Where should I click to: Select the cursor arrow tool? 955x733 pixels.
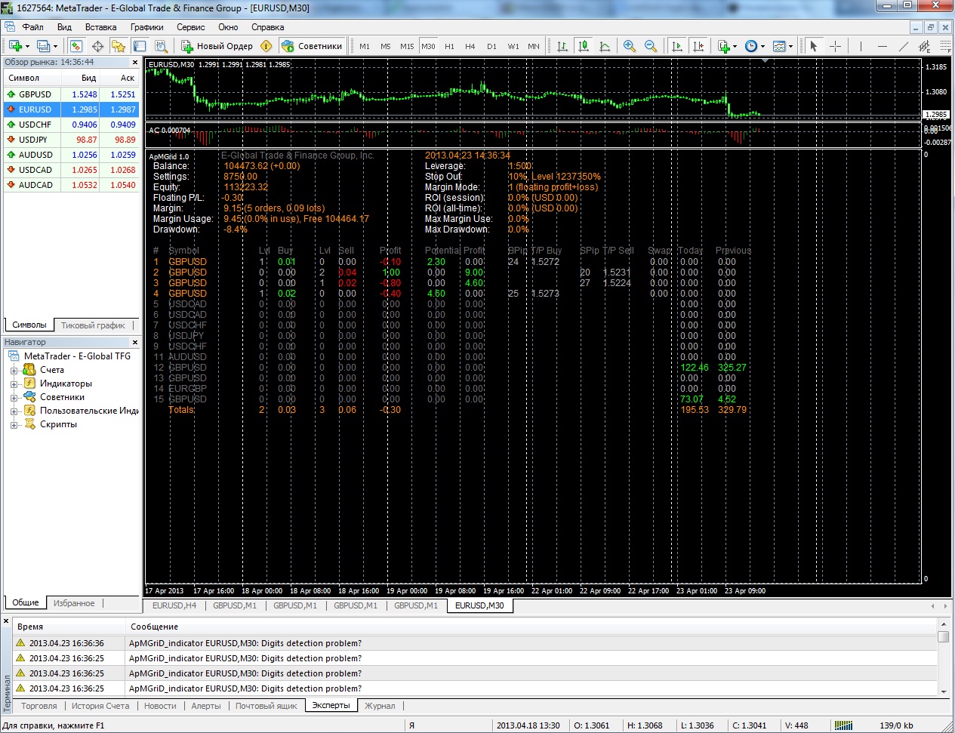814,46
